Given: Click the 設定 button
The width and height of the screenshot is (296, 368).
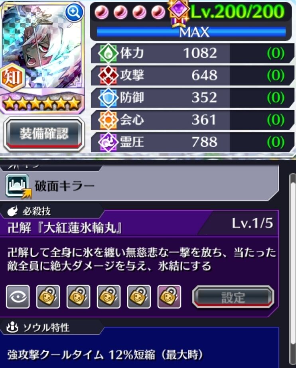Looking at the screenshot, I should pyautogui.click(x=233, y=297).
